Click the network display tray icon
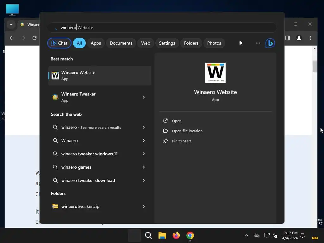Viewport: 324px width, 243px height. [x=267, y=235]
